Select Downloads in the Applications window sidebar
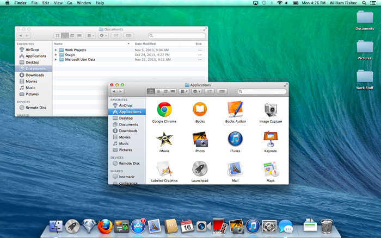 [x=128, y=130]
